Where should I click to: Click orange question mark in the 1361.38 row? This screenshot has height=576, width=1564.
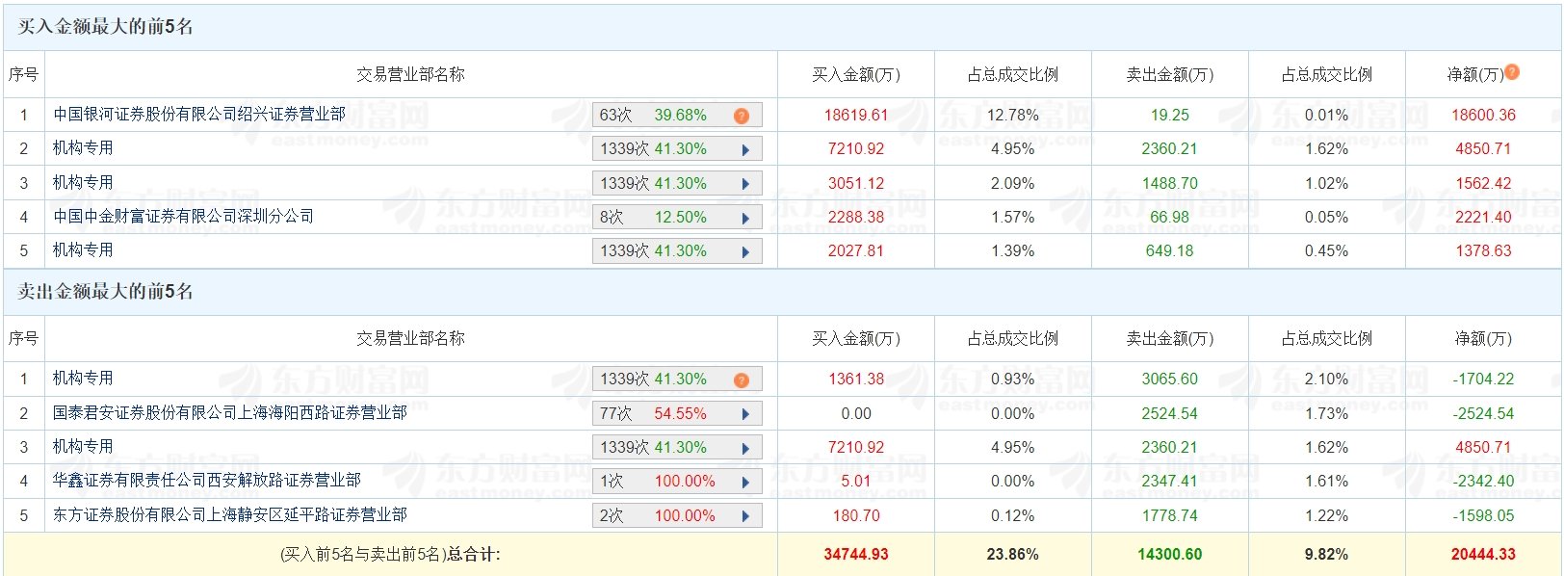[741, 380]
